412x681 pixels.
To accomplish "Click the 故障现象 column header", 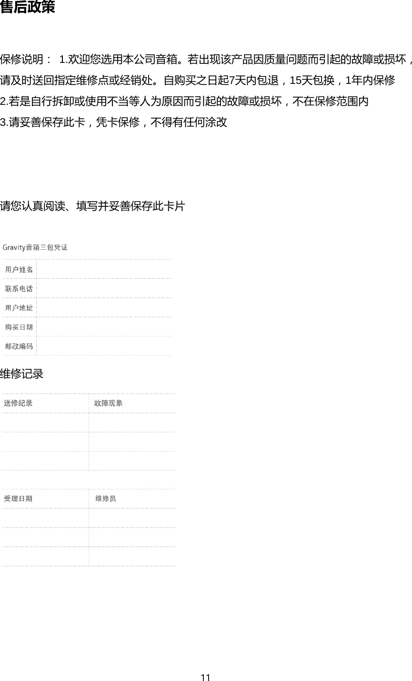I will (x=106, y=402).
